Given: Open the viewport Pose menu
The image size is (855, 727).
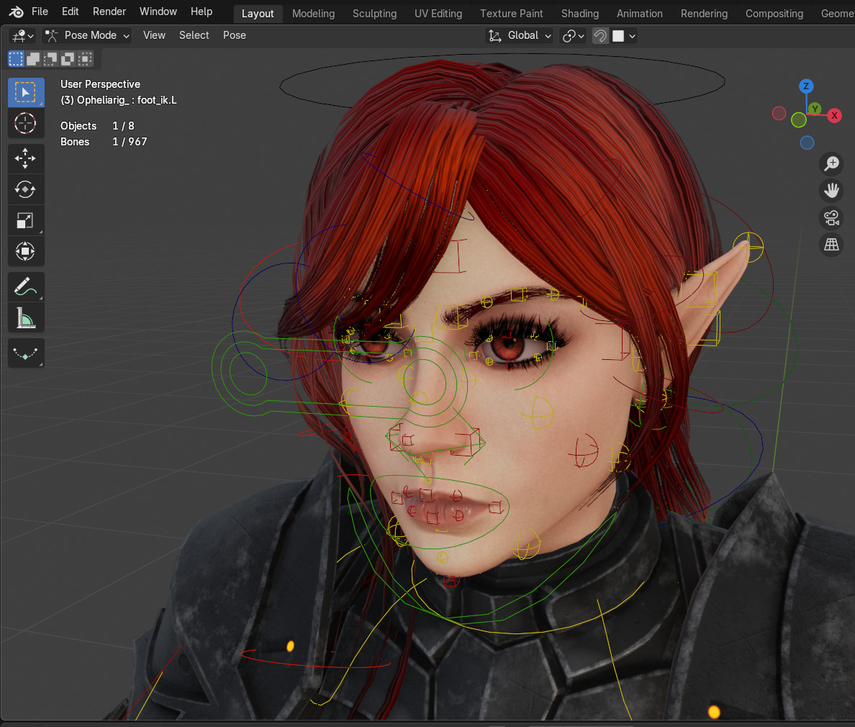Looking at the screenshot, I should 235,35.
